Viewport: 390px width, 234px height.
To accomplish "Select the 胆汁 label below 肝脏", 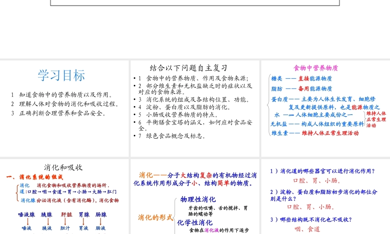I will pos(65,228).
